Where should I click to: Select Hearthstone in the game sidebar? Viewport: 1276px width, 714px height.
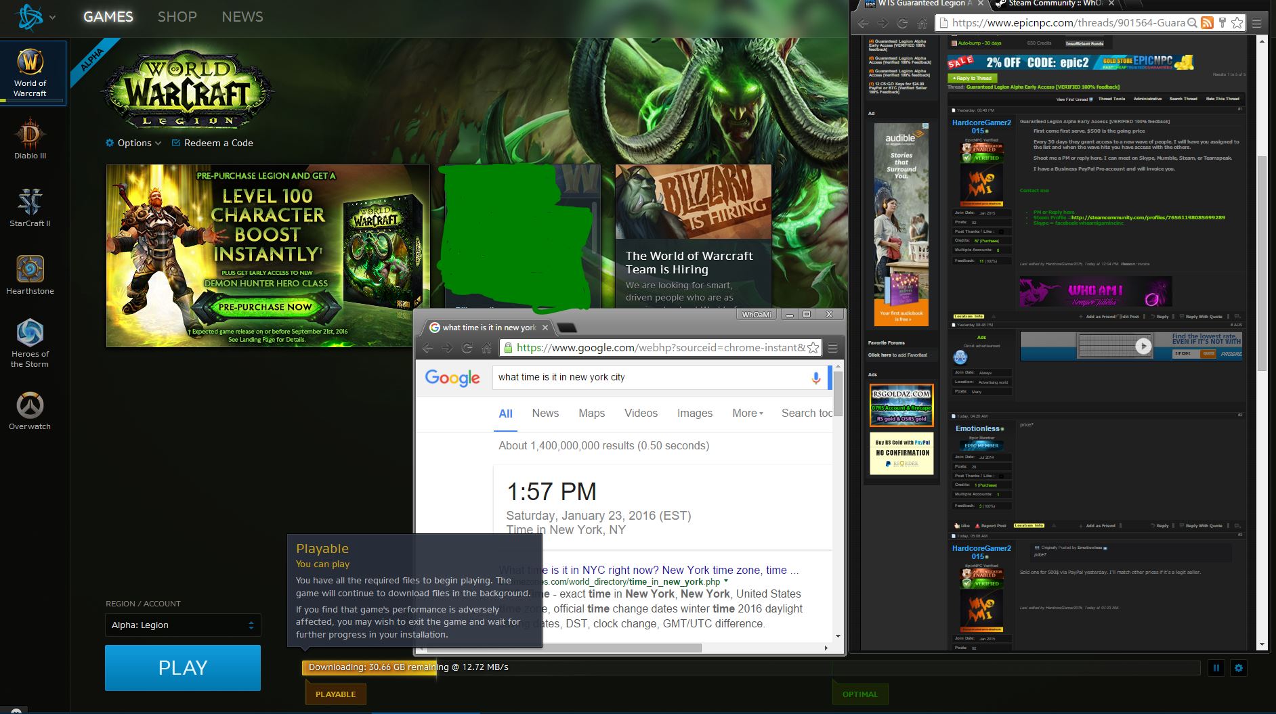30,274
